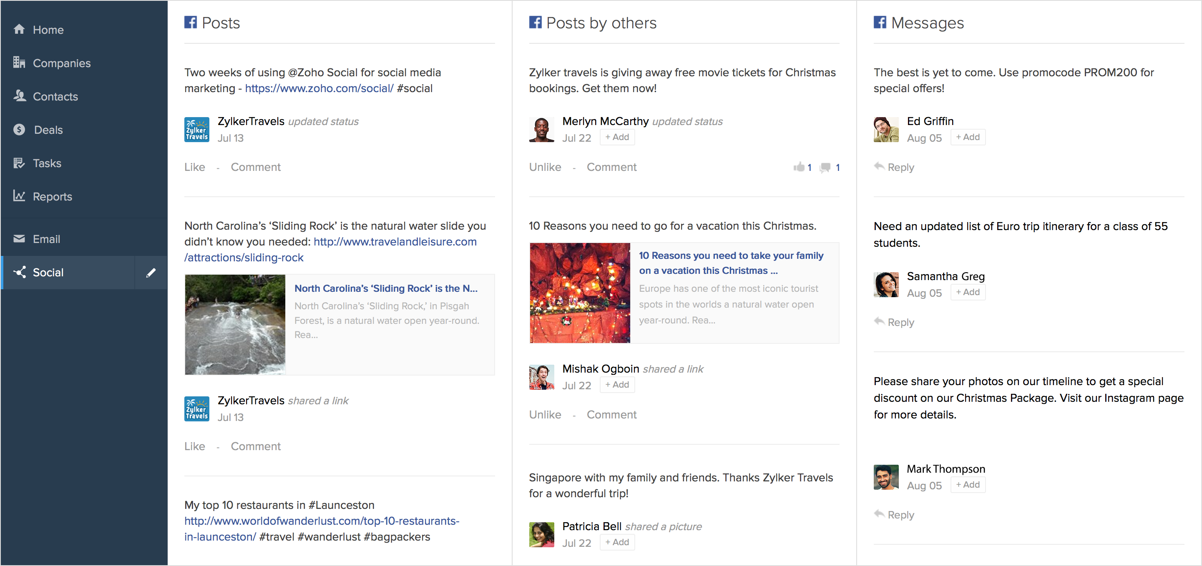Open Ed Griffin's profile picture
Image resolution: width=1202 pixels, height=566 pixels.
(886, 130)
